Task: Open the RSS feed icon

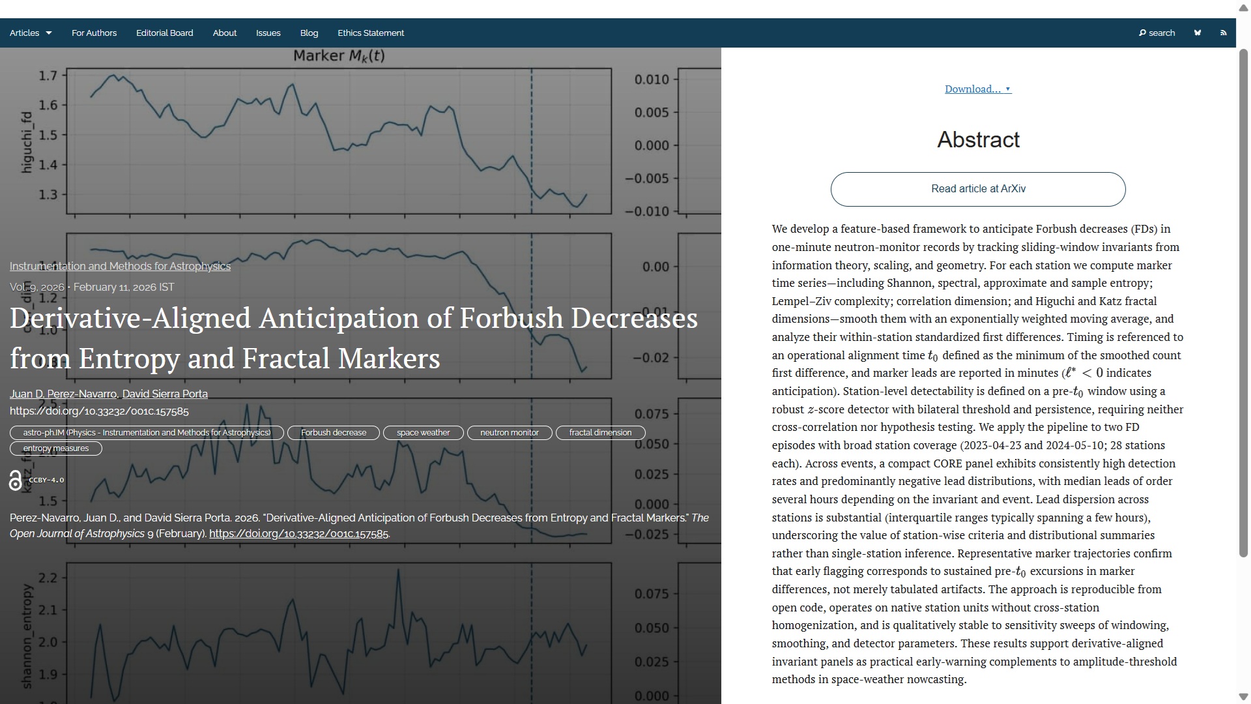Action: coord(1223,33)
